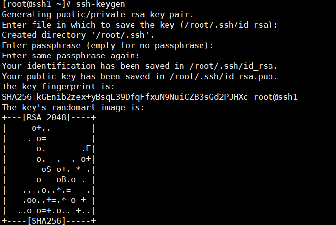Viewport: 336px width, 225px height.
Task: Click "The key fingerprint is:" line
Action: click(x=59, y=86)
